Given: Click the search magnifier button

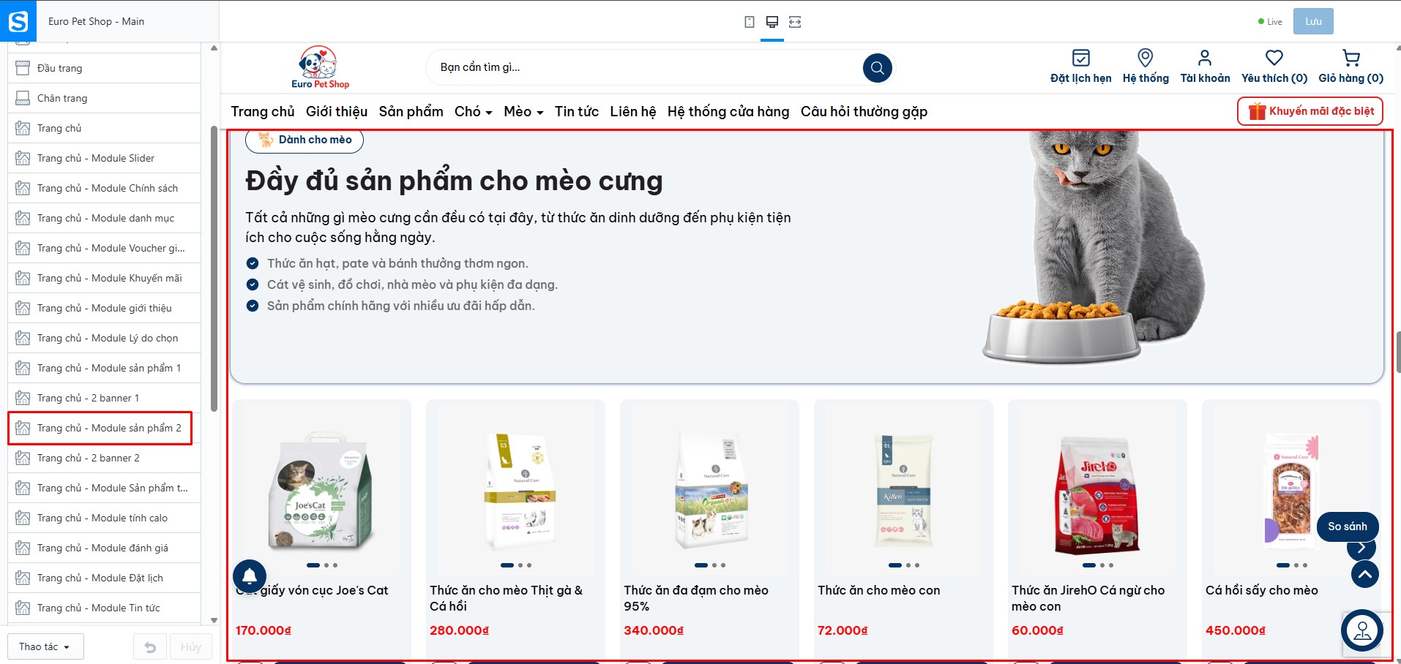Looking at the screenshot, I should click(878, 68).
